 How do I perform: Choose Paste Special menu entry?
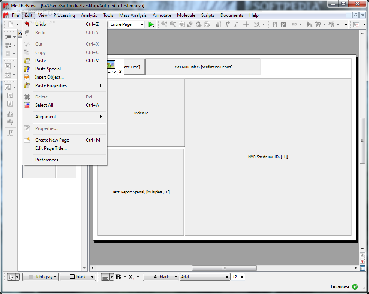65,69
